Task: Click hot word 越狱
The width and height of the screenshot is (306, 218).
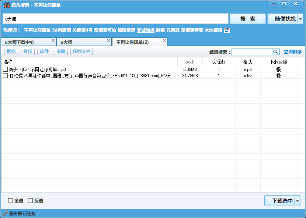Action: point(160,30)
